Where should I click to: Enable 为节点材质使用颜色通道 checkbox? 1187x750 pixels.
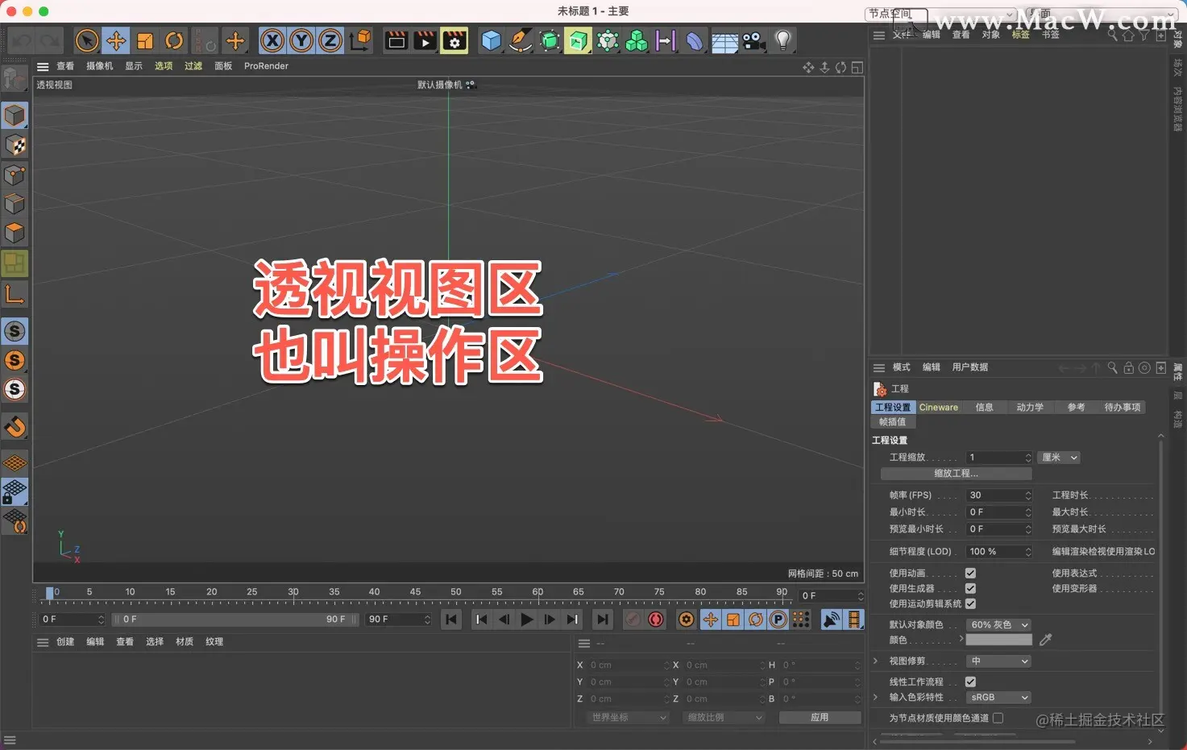pyautogui.click(x=998, y=718)
